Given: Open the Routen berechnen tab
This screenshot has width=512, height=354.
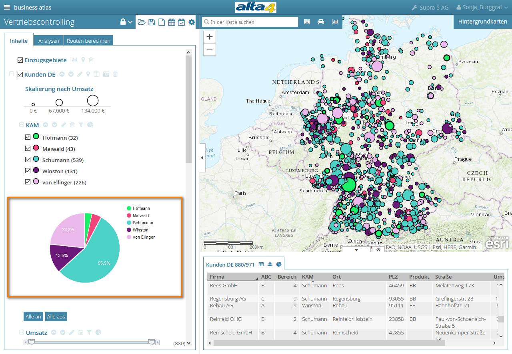Looking at the screenshot, I should (88, 41).
